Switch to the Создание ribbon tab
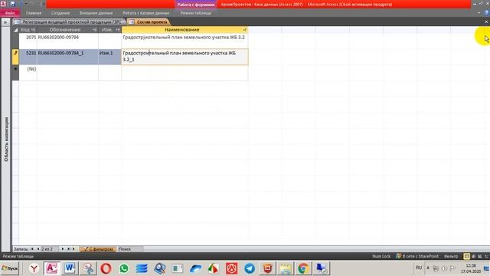Image resolution: width=490 pixels, height=276 pixels. (x=60, y=13)
